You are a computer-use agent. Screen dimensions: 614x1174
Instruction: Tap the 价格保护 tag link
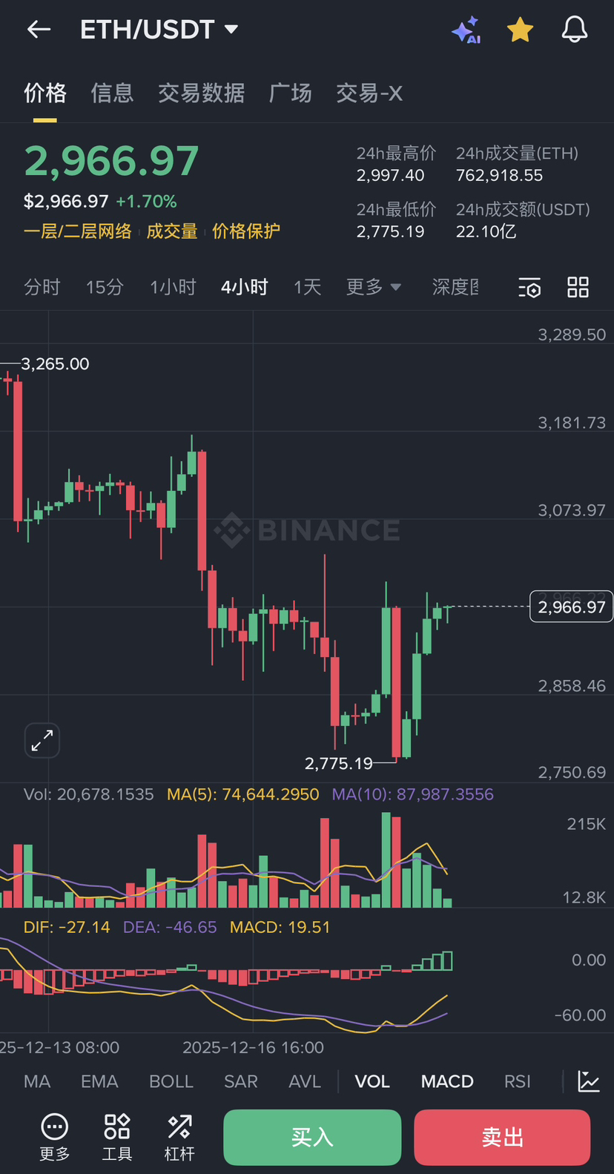point(246,231)
